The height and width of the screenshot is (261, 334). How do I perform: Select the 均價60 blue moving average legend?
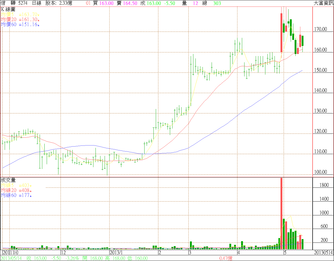20,25
